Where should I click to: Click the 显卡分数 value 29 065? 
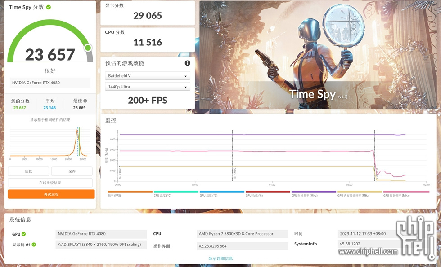pos(148,15)
